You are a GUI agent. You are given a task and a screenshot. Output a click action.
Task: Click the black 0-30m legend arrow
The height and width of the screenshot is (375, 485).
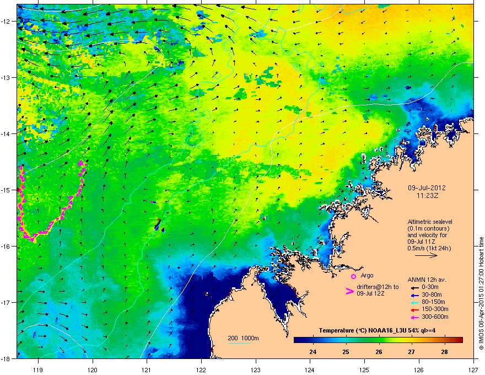pos(414,287)
